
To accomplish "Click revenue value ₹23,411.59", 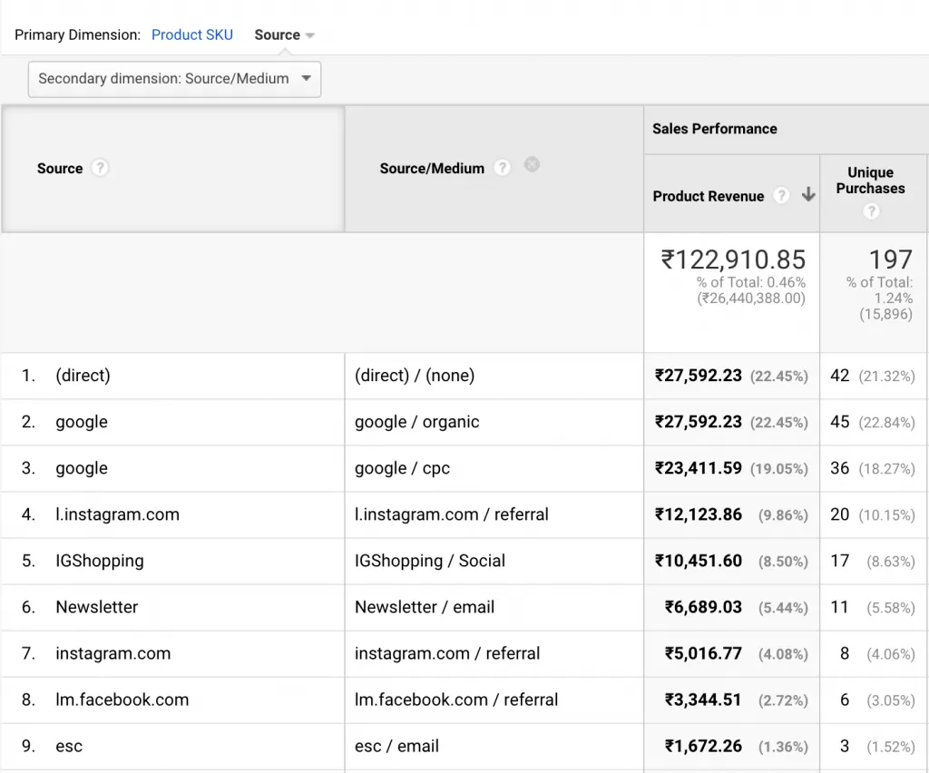I will (x=698, y=468).
